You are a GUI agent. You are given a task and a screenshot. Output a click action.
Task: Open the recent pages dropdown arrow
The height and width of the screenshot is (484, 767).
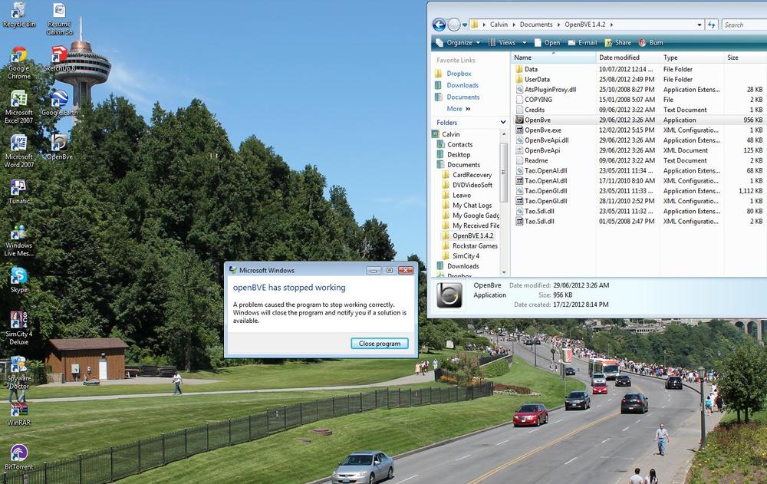465,25
